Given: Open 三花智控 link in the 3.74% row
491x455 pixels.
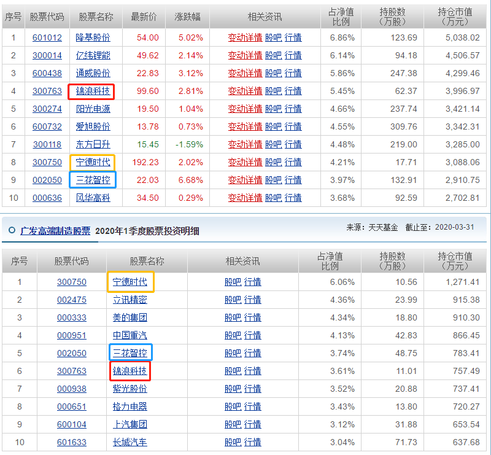Looking at the screenshot, I should 130,354.
